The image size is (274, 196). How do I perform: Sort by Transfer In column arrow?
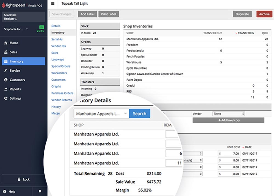tap(236, 33)
